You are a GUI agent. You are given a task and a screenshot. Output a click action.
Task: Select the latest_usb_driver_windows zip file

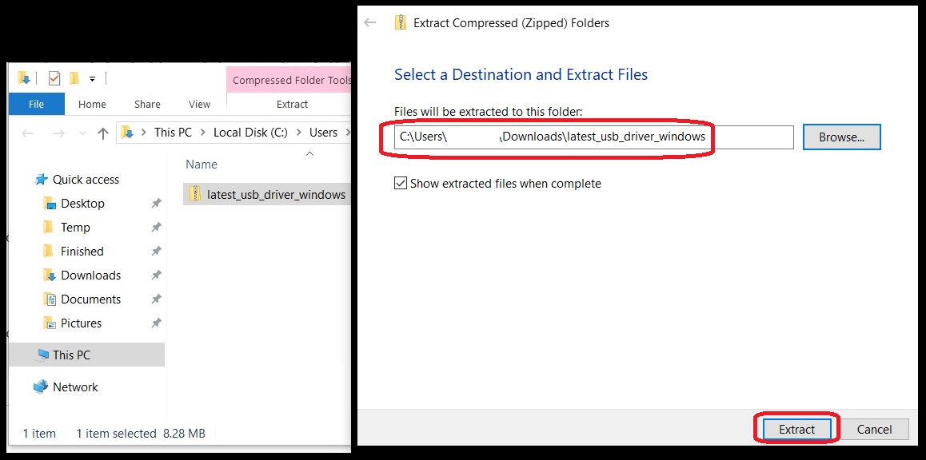[267, 194]
